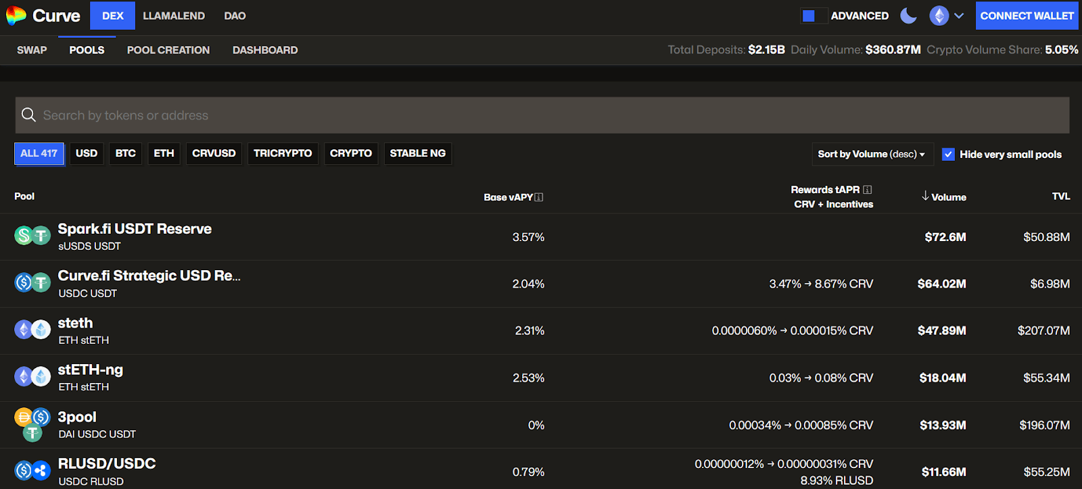Filter pools by BTC
The height and width of the screenshot is (489, 1082).
tap(126, 153)
